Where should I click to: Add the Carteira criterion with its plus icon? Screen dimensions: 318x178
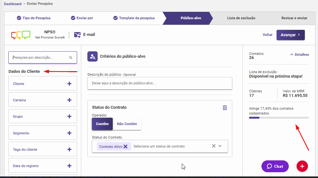[x=69, y=100]
